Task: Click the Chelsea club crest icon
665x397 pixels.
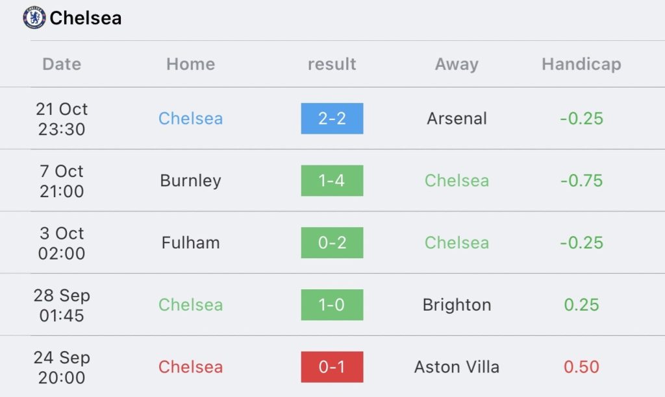Action: (x=34, y=18)
